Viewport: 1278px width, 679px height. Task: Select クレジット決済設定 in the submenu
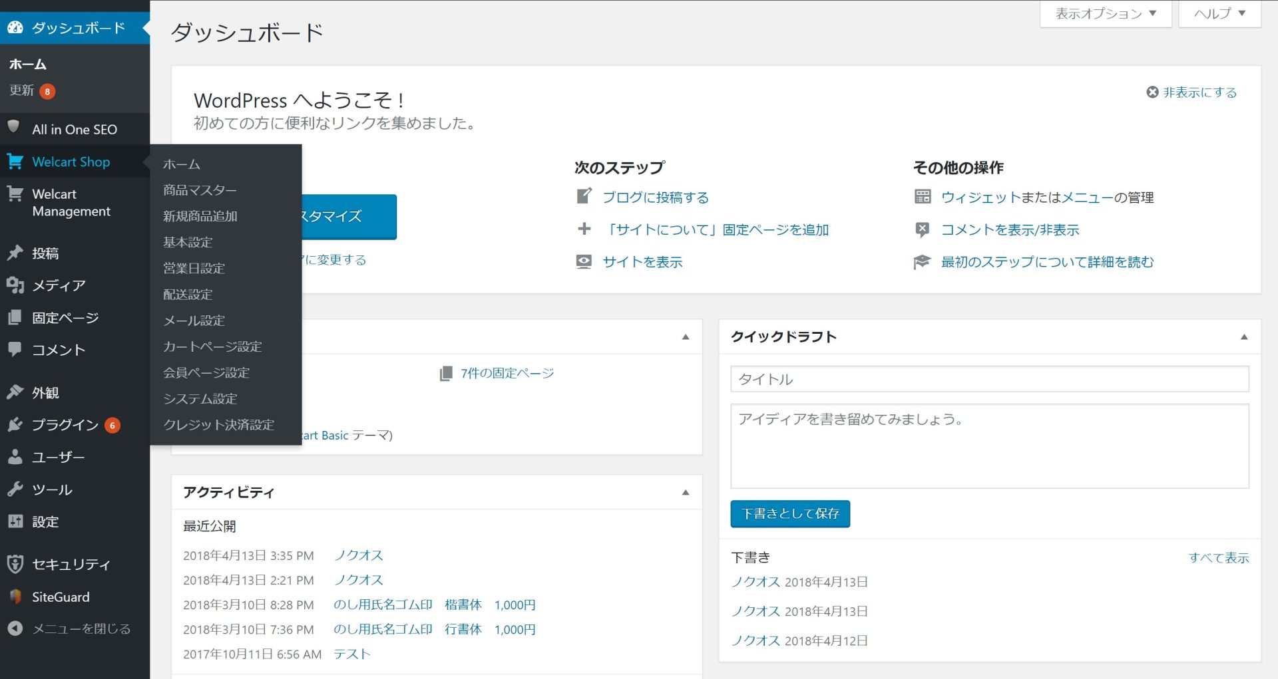click(x=219, y=424)
